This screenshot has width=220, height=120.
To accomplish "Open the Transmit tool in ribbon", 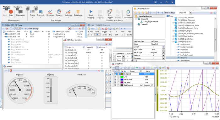I will click(41, 13).
